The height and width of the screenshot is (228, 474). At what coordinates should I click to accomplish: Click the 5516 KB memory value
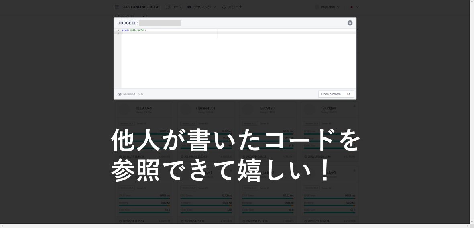(x=227, y=203)
